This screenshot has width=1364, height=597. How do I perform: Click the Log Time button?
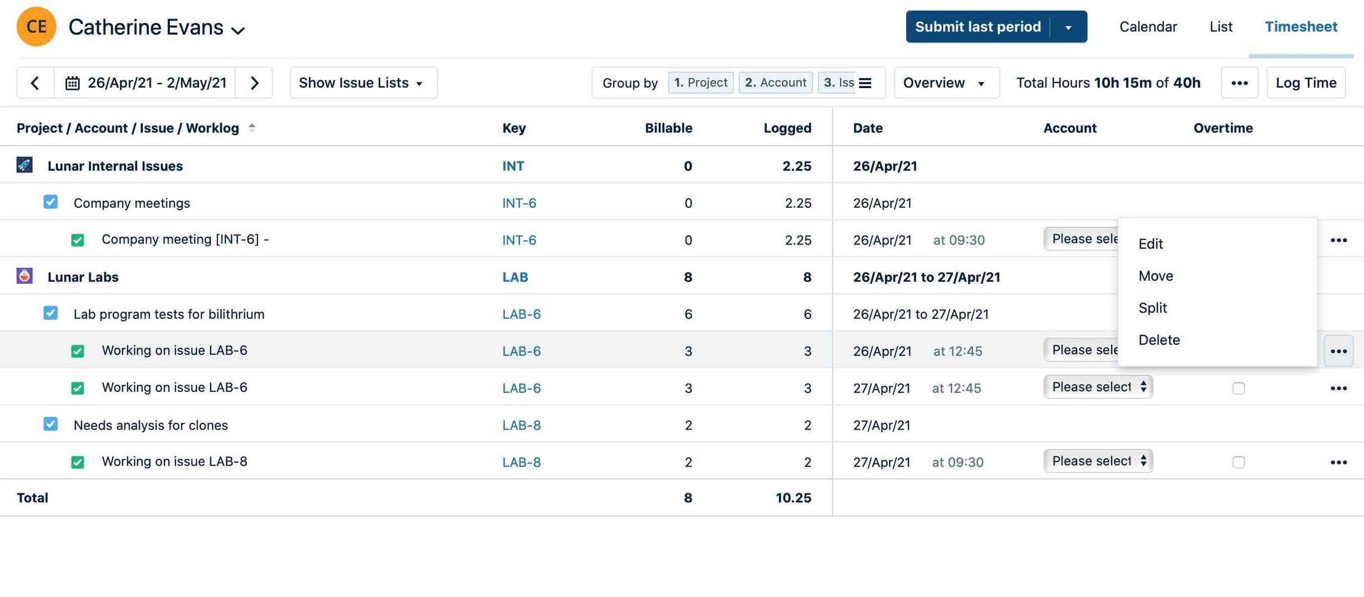1306,83
